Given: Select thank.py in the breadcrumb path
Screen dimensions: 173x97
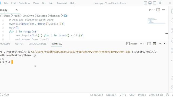Looking at the screenshot, I should pyautogui.click(x=55, y=16).
